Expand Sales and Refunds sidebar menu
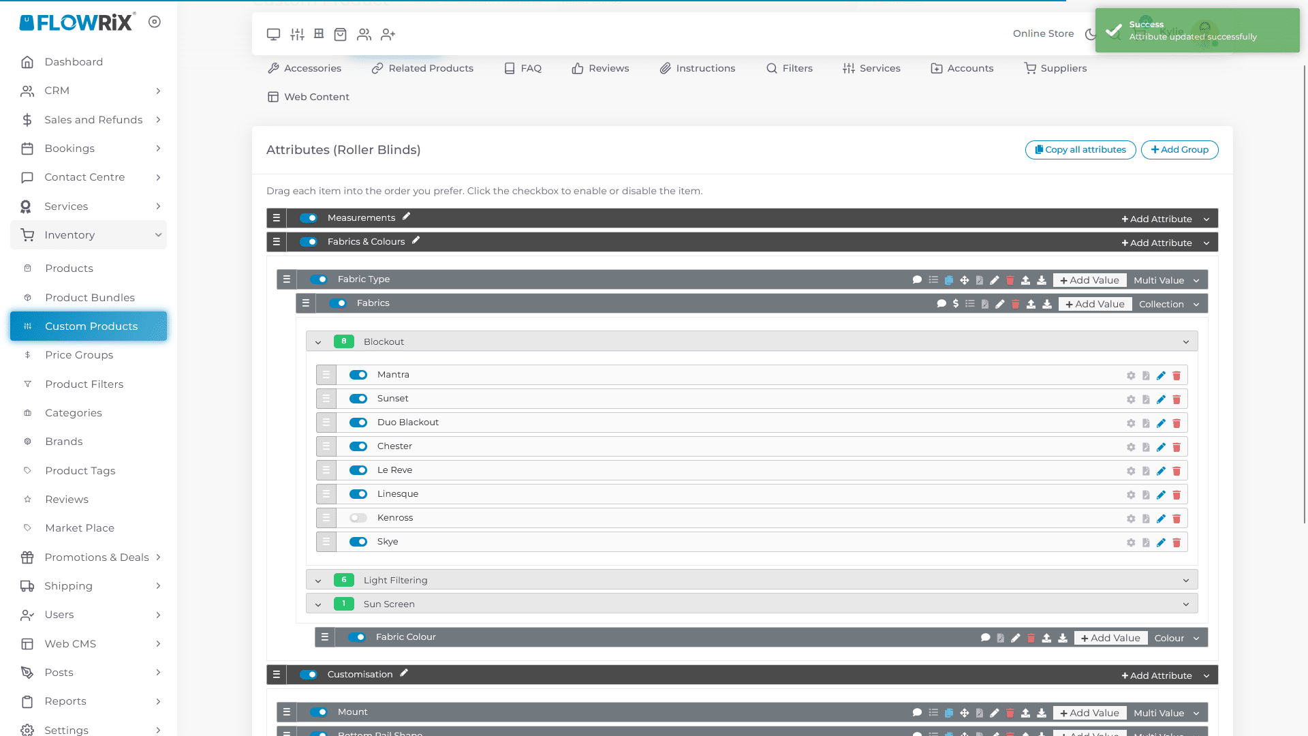 pyautogui.click(x=93, y=120)
